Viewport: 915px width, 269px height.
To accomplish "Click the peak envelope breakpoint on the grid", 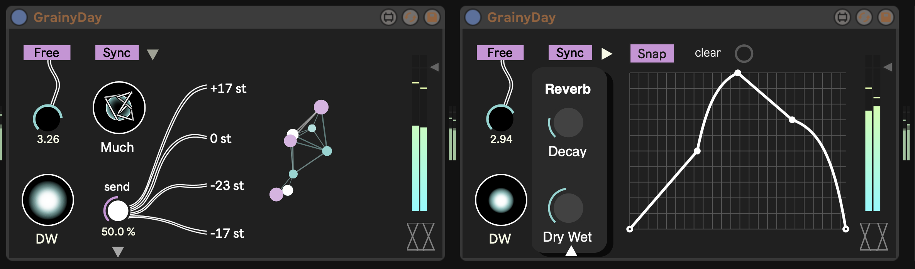I will (x=738, y=72).
